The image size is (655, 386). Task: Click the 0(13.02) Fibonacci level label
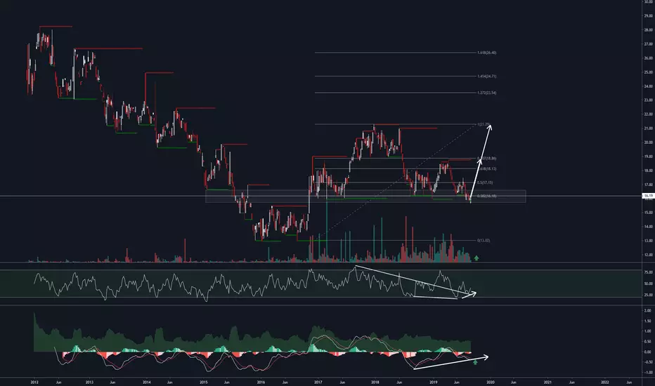[484, 240]
